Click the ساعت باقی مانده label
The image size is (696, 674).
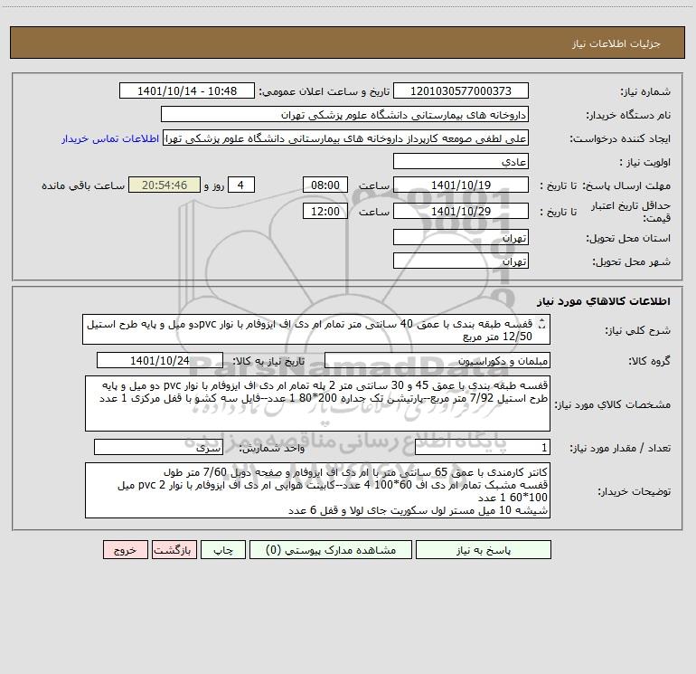point(83,185)
